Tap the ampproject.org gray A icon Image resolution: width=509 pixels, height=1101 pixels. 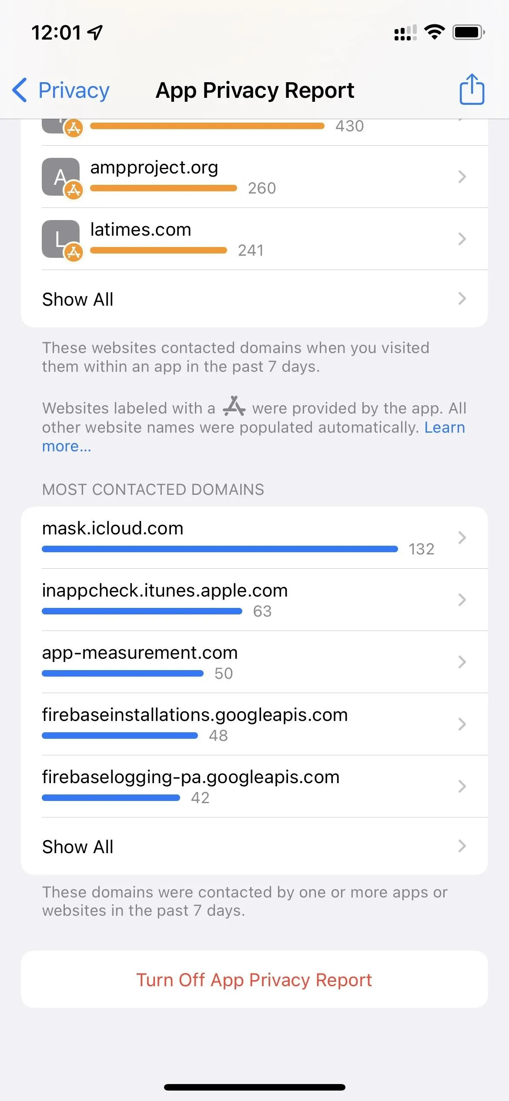(60, 177)
